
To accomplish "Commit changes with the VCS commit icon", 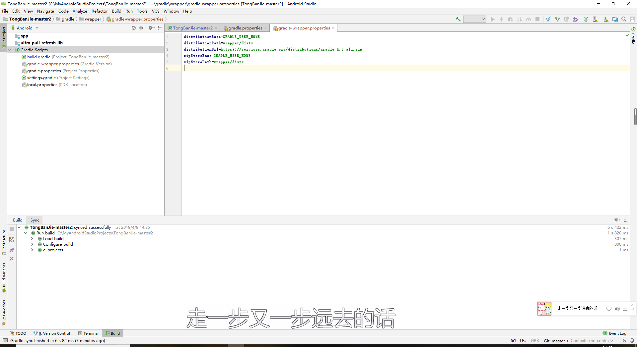I will tap(557, 19).
